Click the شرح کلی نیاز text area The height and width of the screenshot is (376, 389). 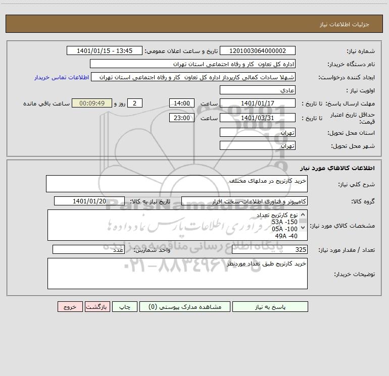177,184
